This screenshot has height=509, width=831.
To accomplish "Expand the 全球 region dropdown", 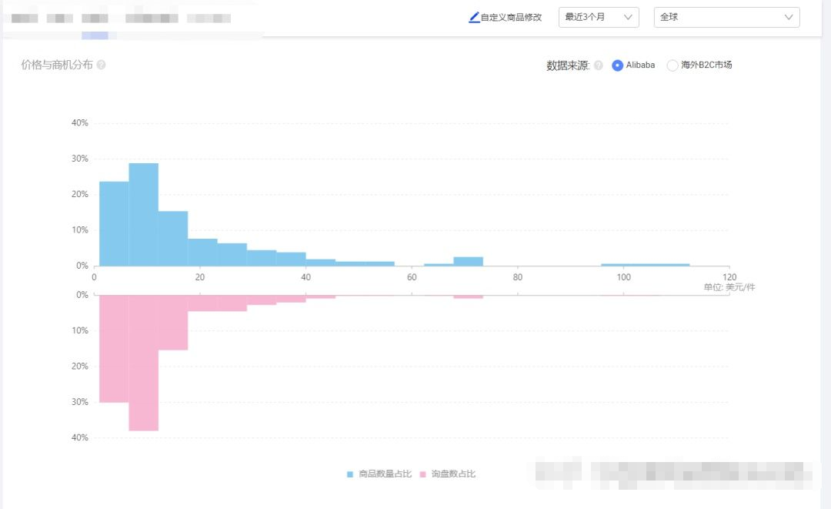I will (x=726, y=17).
